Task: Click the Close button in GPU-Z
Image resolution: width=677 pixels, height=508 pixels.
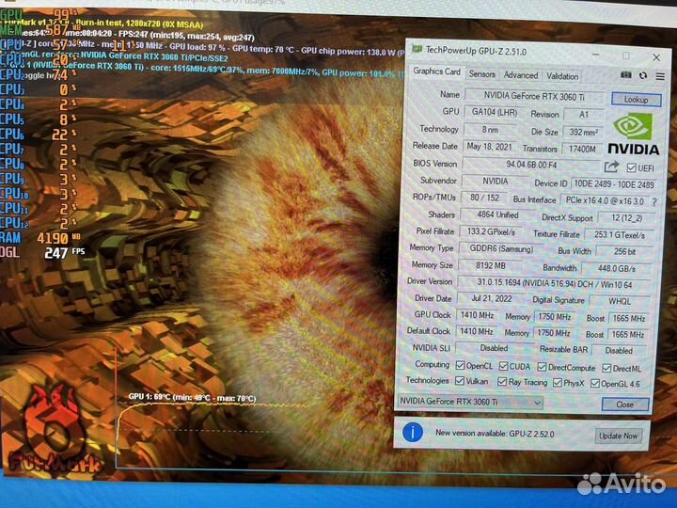Action: 624,404
